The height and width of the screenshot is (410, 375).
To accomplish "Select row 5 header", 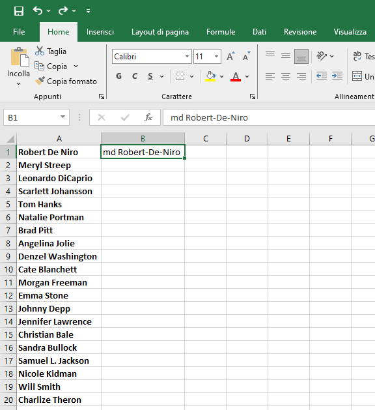I will pyautogui.click(x=8, y=204).
